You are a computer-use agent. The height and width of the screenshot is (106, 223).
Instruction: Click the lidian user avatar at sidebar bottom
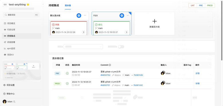click(5, 101)
